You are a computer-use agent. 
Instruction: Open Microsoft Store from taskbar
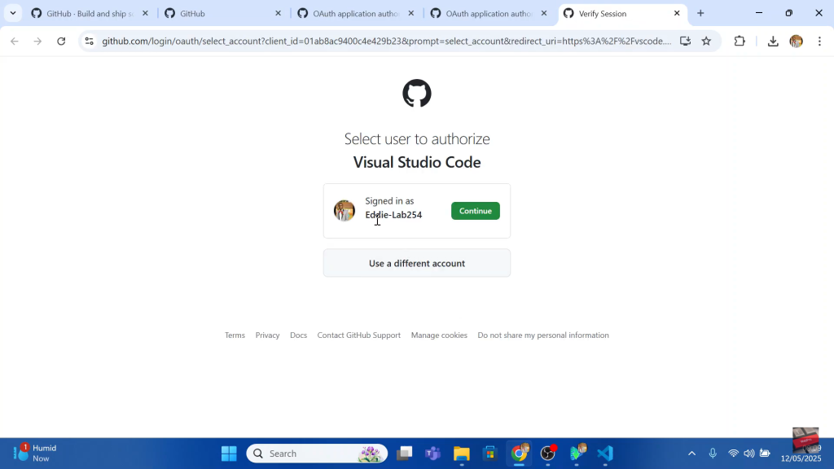tap(489, 454)
